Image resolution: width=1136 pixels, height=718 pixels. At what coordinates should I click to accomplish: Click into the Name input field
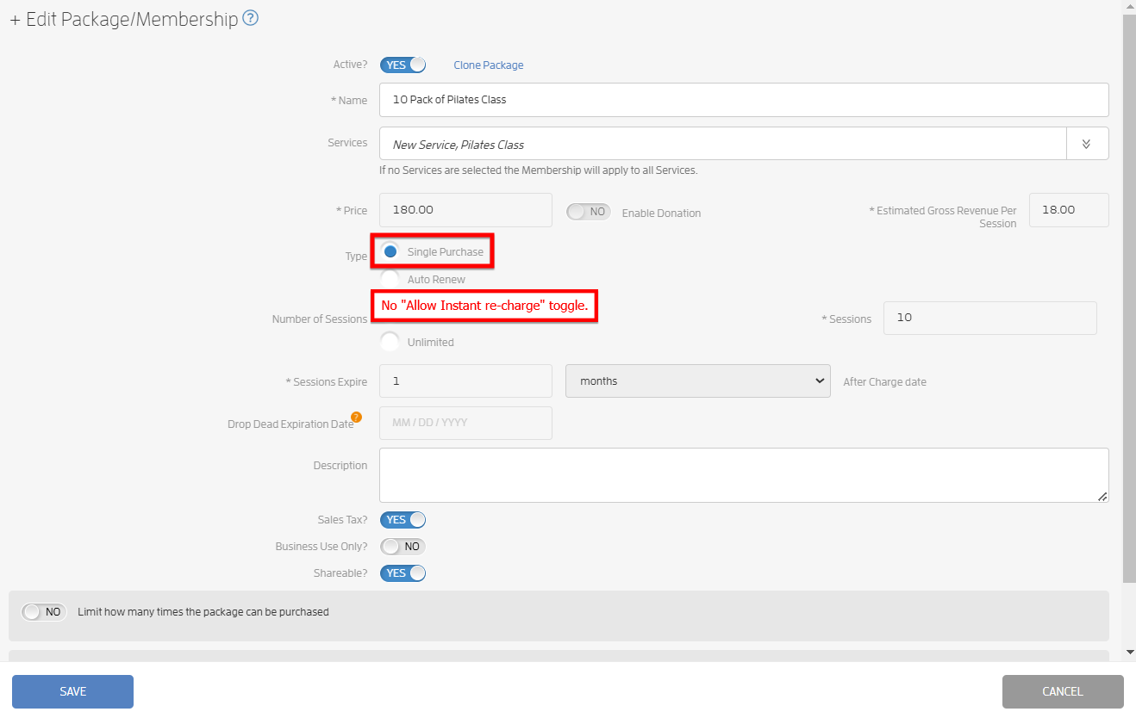[744, 100]
